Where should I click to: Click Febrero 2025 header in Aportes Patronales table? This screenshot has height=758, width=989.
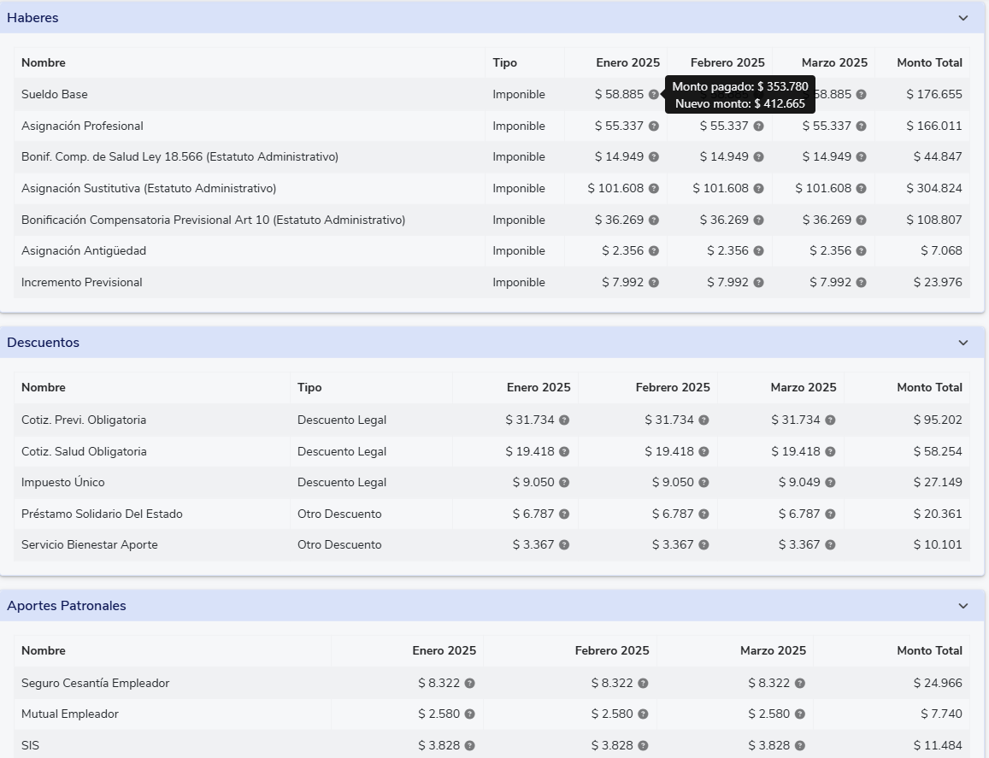(612, 650)
